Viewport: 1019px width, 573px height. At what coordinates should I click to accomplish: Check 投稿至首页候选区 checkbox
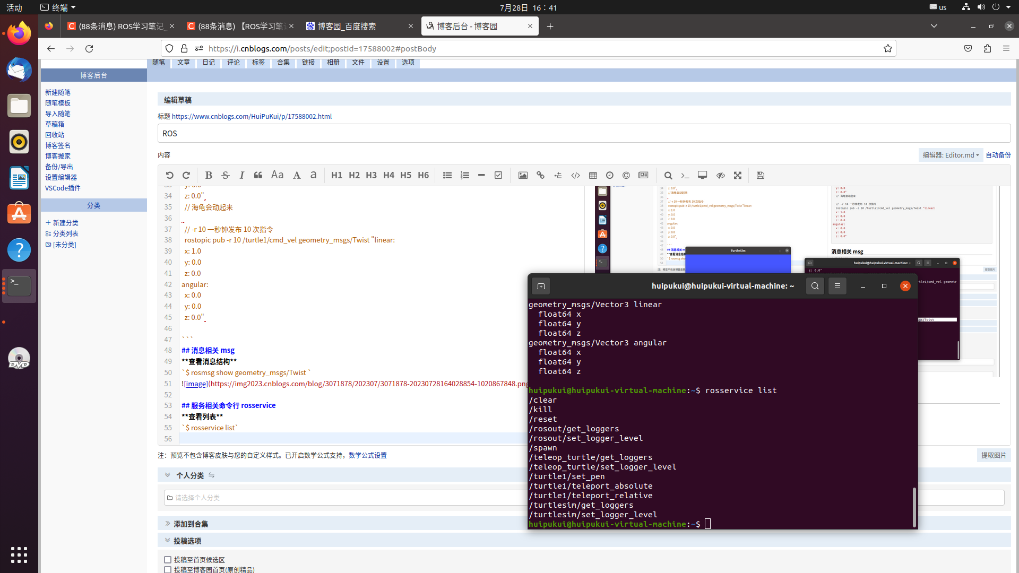click(168, 560)
